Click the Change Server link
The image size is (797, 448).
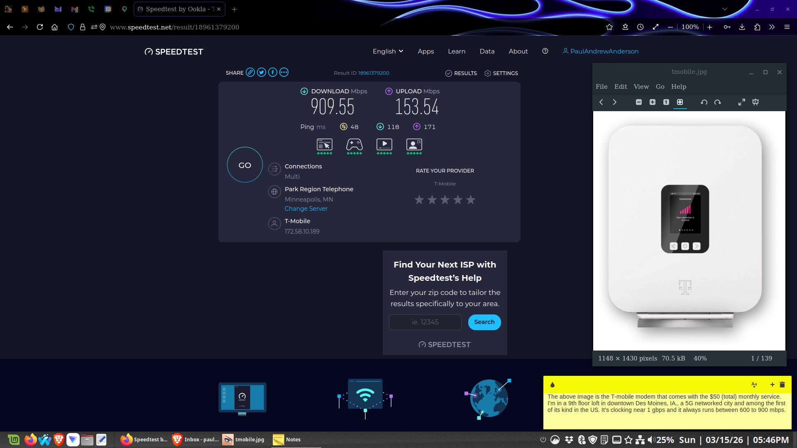coord(306,209)
